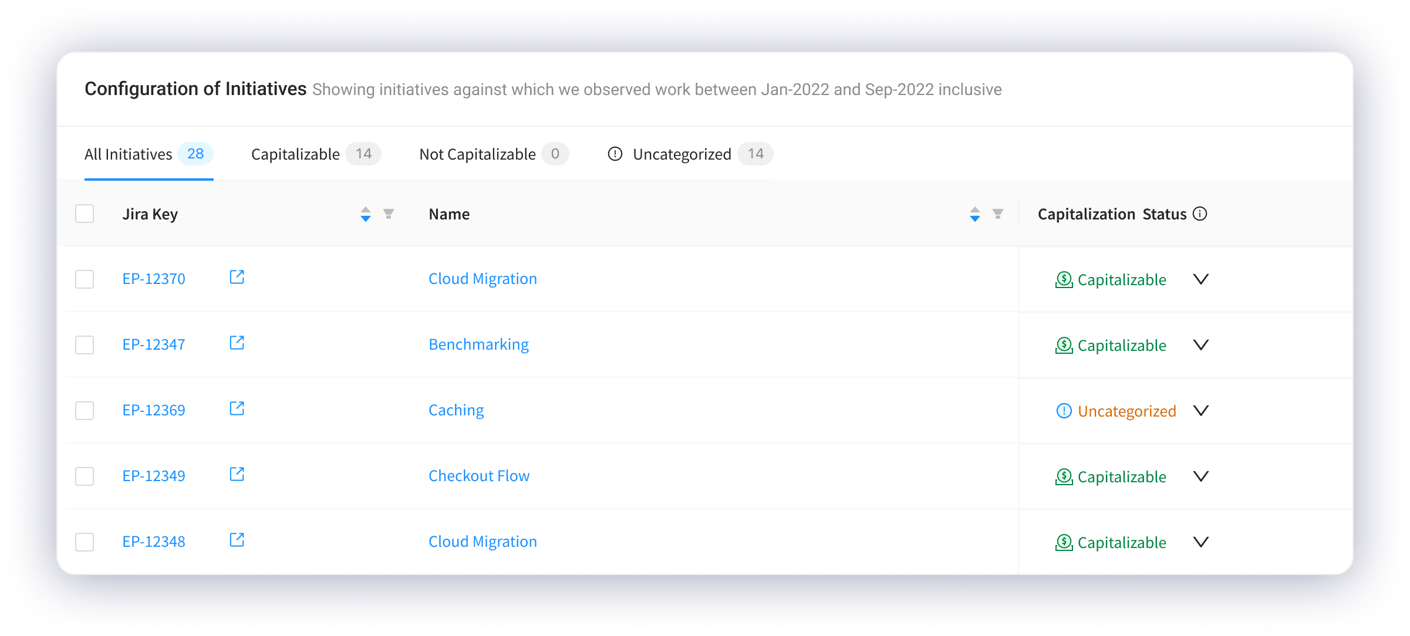
Task: Open the Capitalizable status dropdown for Checkout Flow
Action: click(1201, 477)
